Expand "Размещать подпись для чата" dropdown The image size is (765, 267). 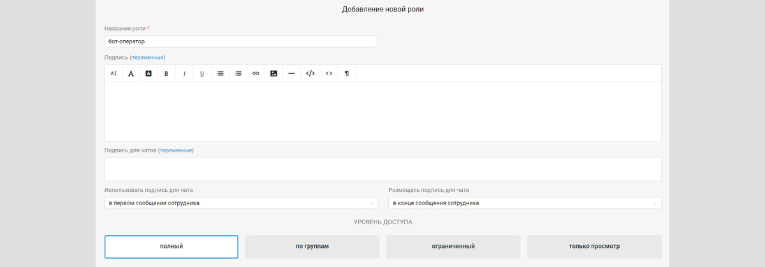[525, 203]
